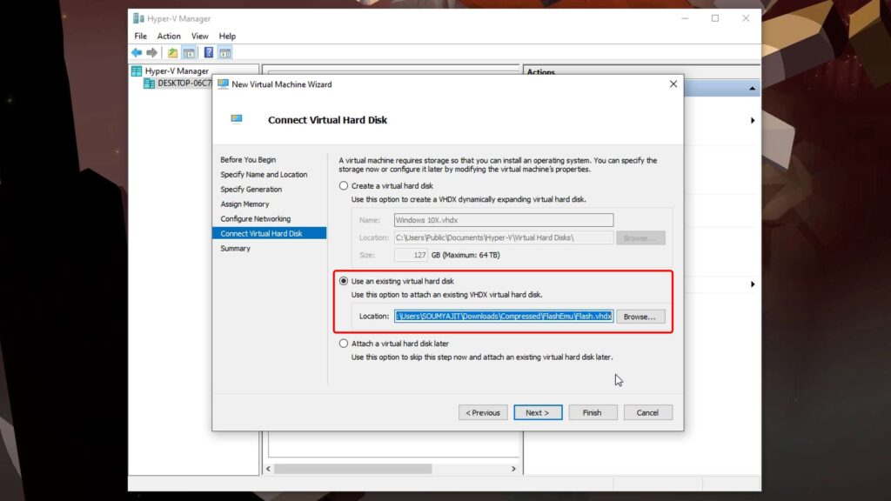Click the Back arrow in Hyper-V Manager toolbar
This screenshot has height=501, width=891.
(137, 53)
